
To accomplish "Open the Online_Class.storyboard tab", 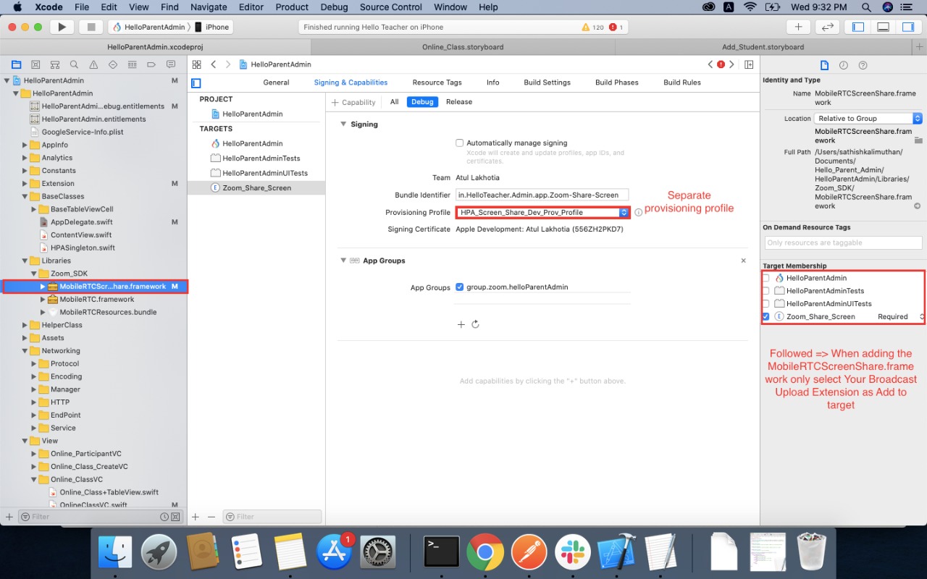I will click(463, 47).
